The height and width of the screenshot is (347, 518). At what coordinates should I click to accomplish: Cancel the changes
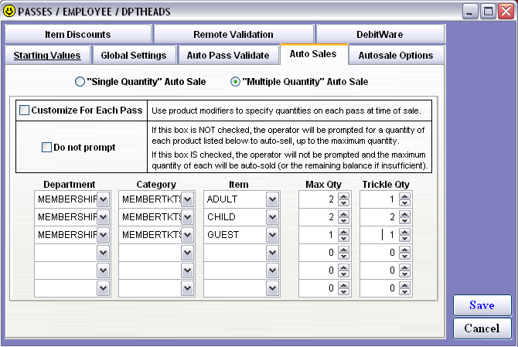pyautogui.click(x=482, y=328)
